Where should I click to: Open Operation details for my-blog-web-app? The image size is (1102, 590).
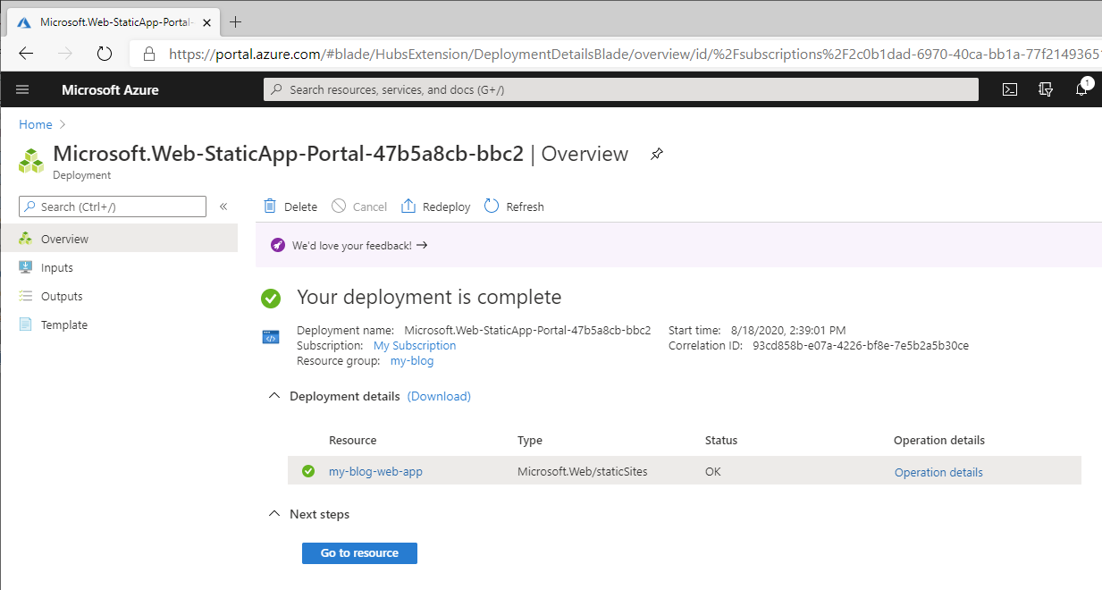(x=938, y=471)
